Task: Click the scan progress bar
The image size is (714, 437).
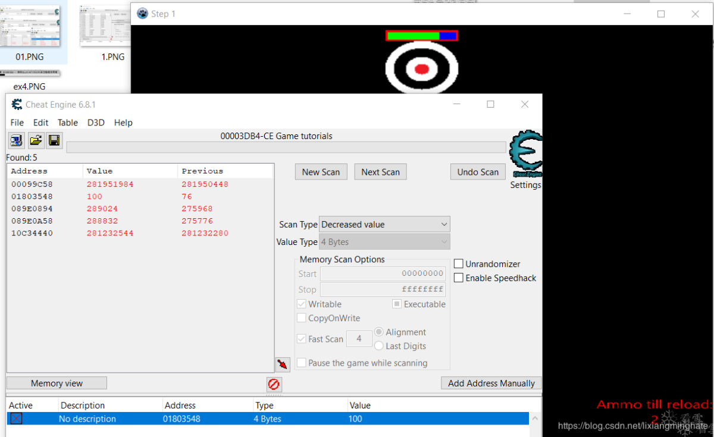Action: click(286, 147)
